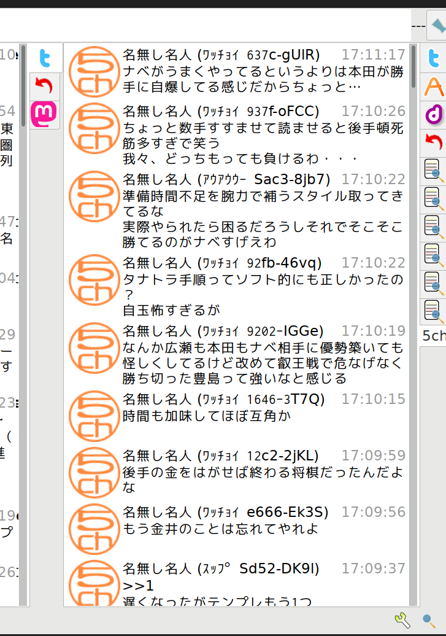Click the red reply arrow tab beside the message list
The image size is (446, 636).
point(45,87)
